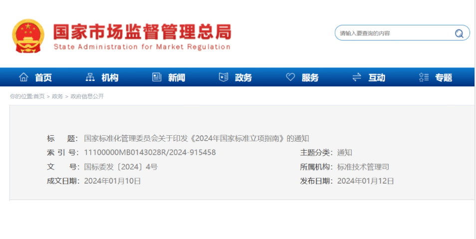The width and height of the screenshot is (476, 239).
Task: Click the 发布日期 value 2024年01月12日
Action: 366,181
